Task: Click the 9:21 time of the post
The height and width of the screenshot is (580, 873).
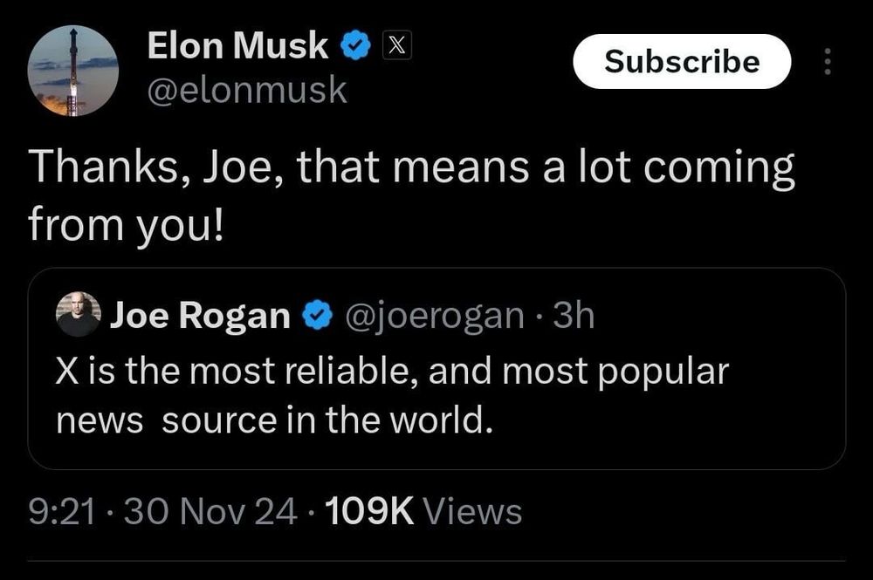Action: click(61, 511)
